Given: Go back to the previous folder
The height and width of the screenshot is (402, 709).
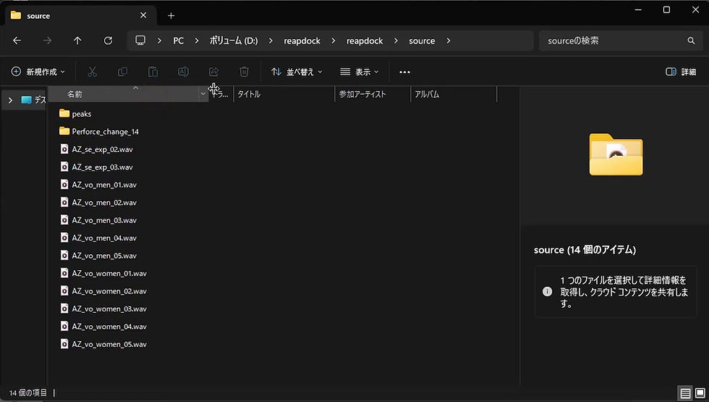Looking at the screenshot, I should (x=17, y=41).
